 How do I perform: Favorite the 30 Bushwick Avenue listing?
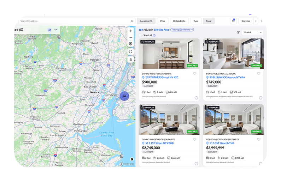click(x=259, y=73)
